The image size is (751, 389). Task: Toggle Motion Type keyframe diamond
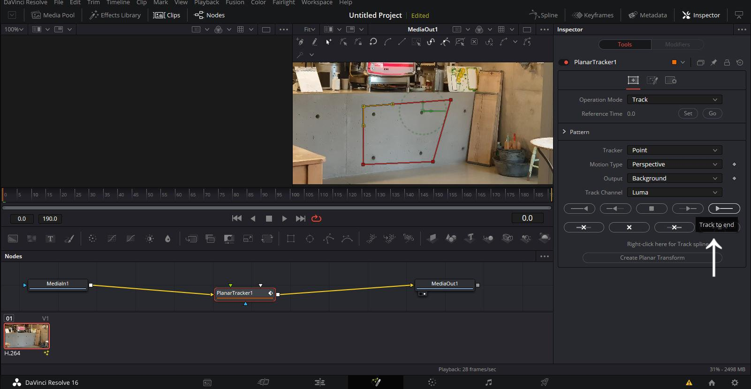tap(734, 165)
